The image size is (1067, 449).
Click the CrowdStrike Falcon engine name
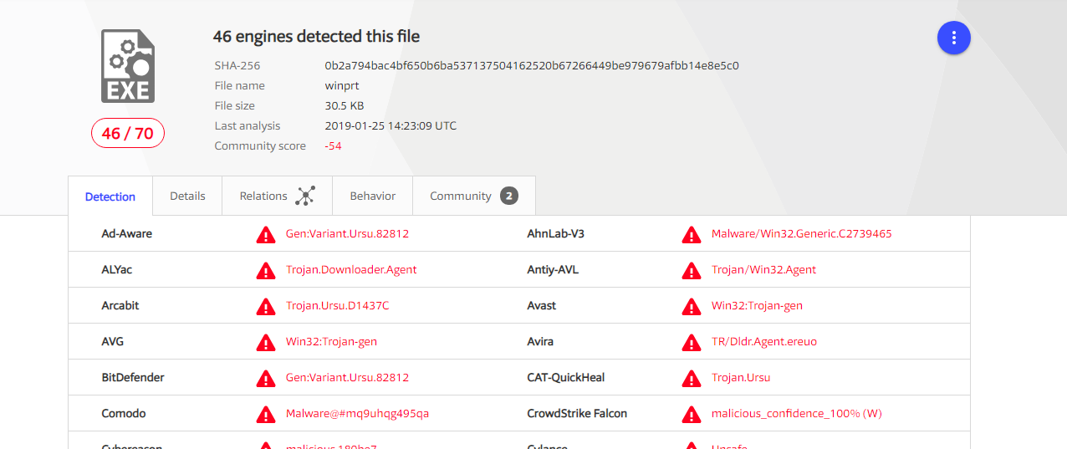tap(577, 414)
